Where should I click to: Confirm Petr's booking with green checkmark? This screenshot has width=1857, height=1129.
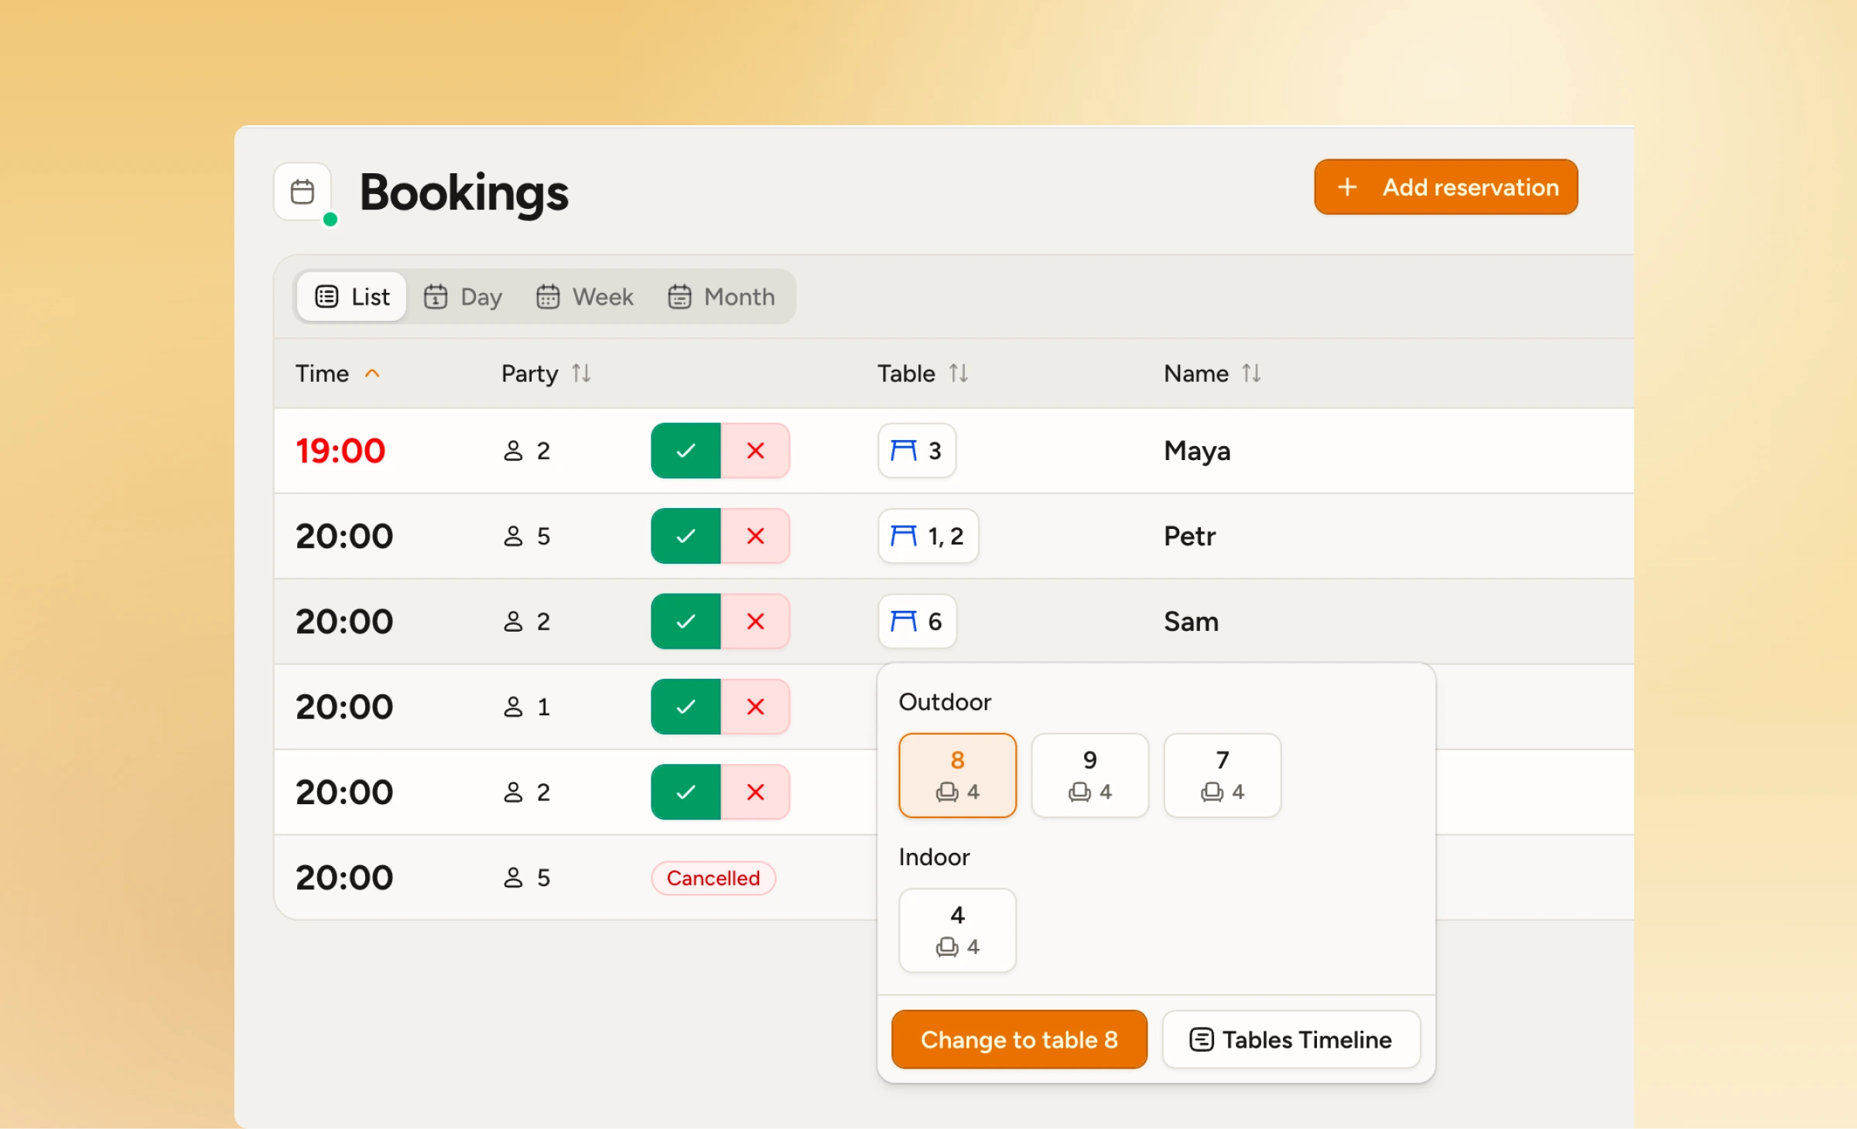[686, 536]
